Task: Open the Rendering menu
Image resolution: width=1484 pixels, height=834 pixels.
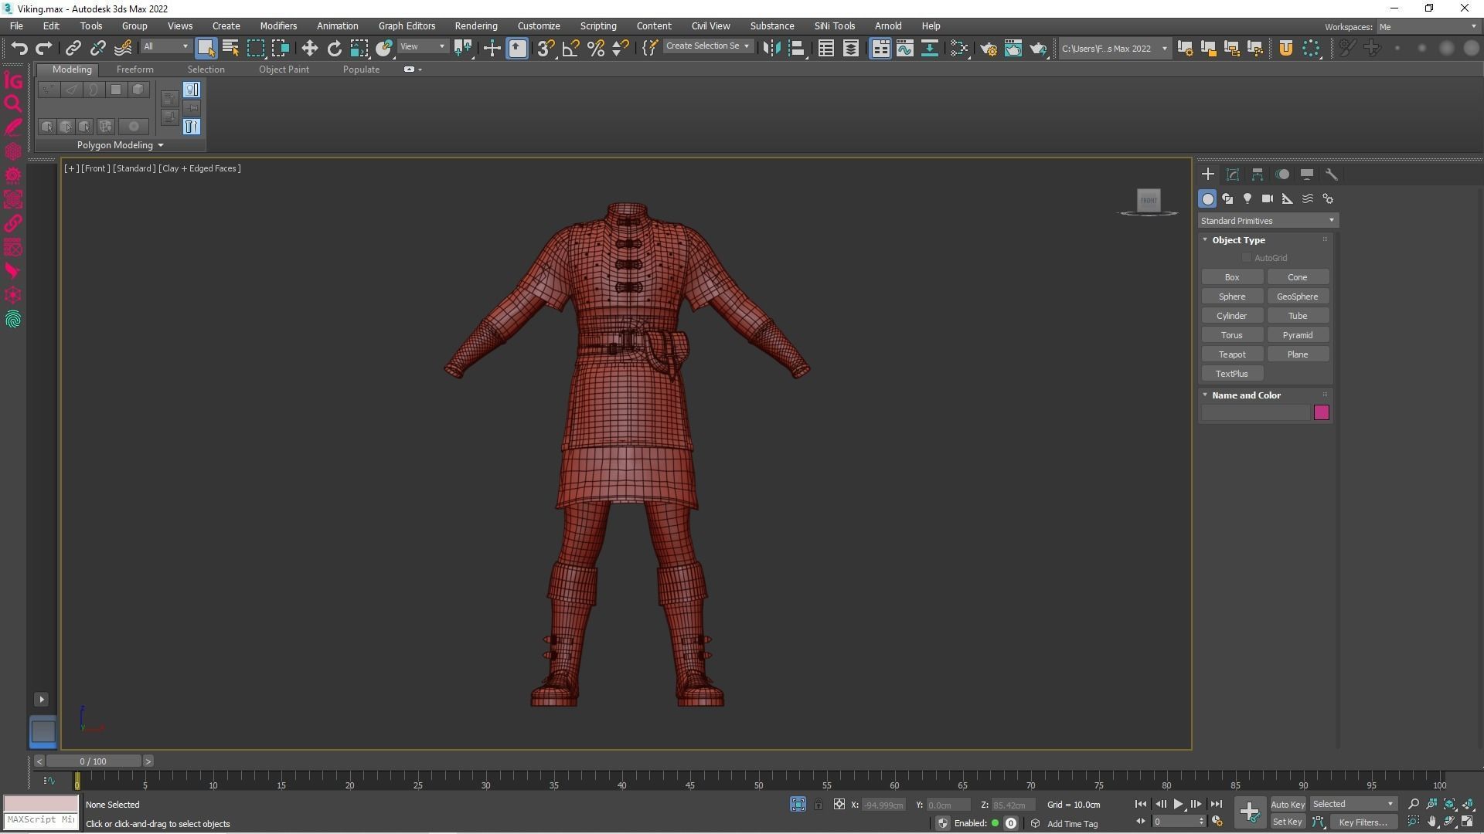Action: point(475,26)
